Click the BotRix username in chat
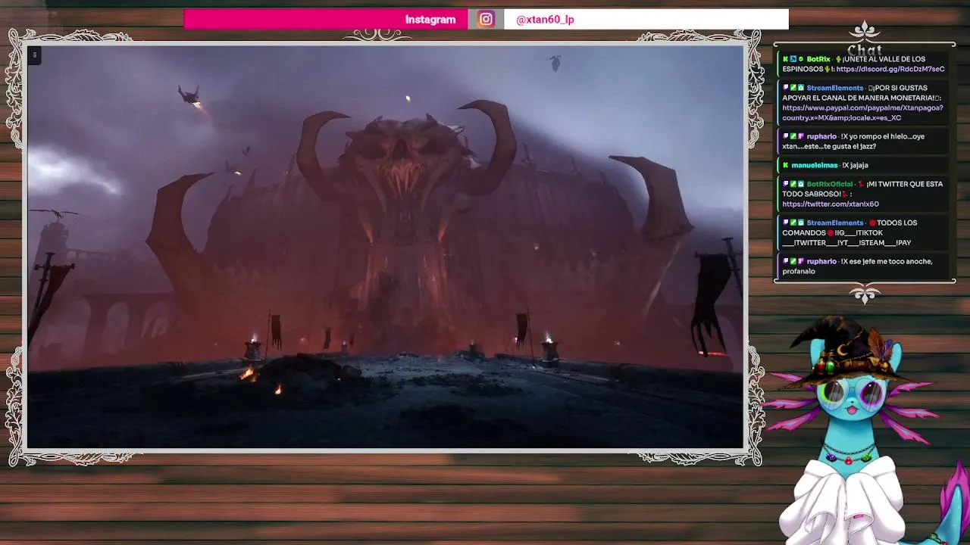Screen dimensions: 970x545 click(x=818, y=59)
